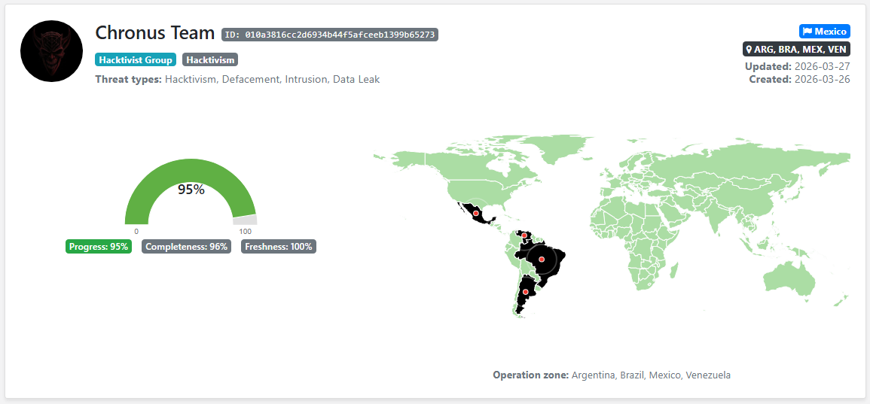
Task: Select the gray Hacktivism tag
Action: click(210, 60)
